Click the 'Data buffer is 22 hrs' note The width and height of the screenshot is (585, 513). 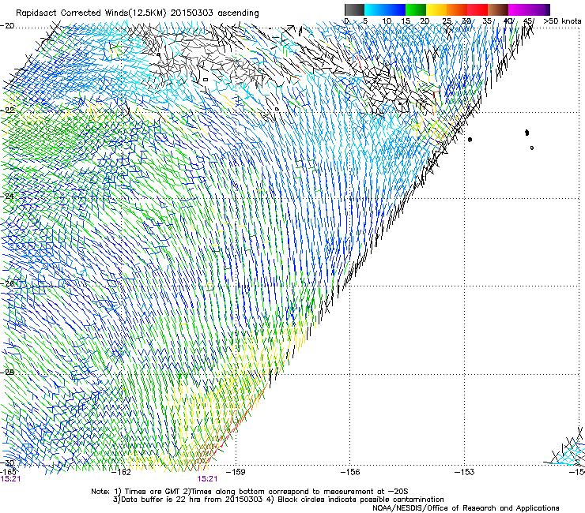(x=278, y=500)
